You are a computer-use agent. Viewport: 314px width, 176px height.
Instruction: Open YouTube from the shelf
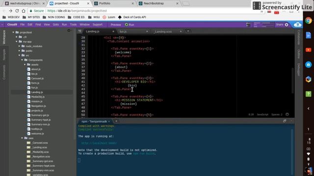coord(309,50)
